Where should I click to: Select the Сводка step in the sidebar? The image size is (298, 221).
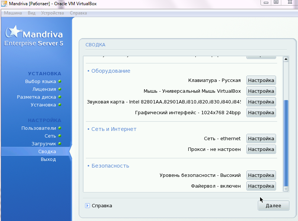click(x=47, y=152)
